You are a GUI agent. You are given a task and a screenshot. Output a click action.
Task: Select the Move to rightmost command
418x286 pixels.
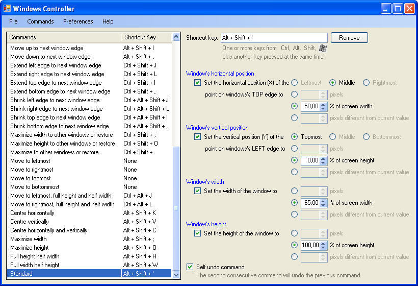point(89,170)
